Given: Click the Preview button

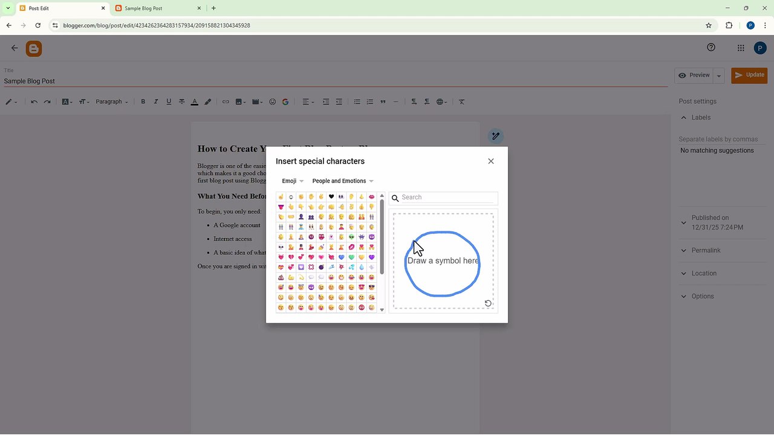Looking at the screenshot, I should point(694,76).
